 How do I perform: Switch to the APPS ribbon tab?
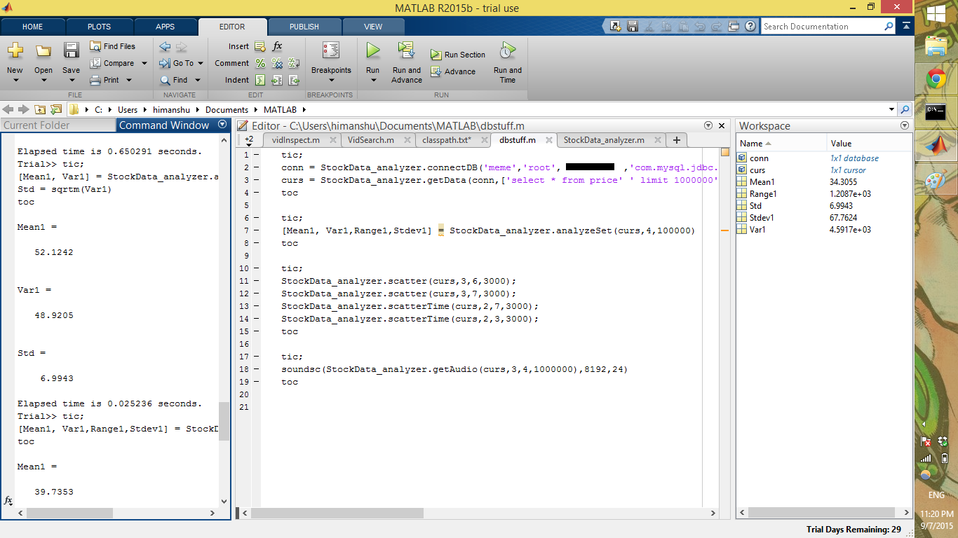pyautogui.click(x=166, y=27)
